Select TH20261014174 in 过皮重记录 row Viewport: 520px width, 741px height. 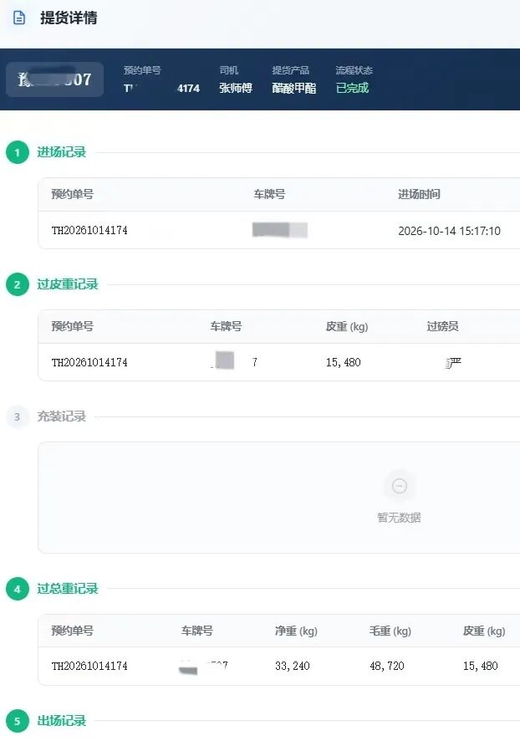pyautogui.click(x=89, y=362)
